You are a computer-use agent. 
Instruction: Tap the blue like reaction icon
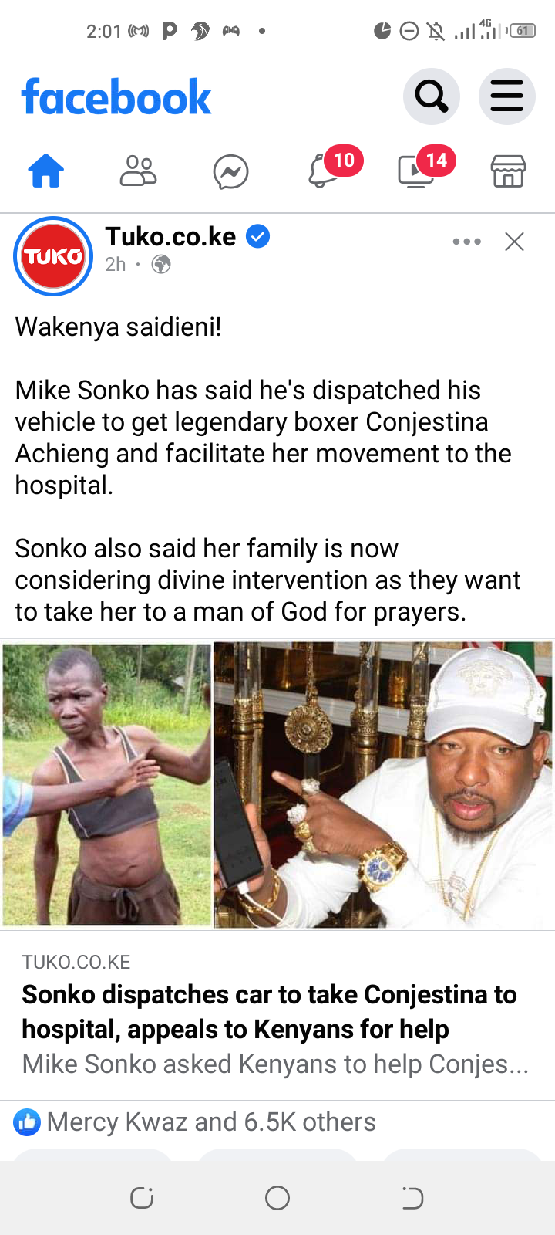point(27,1122)
